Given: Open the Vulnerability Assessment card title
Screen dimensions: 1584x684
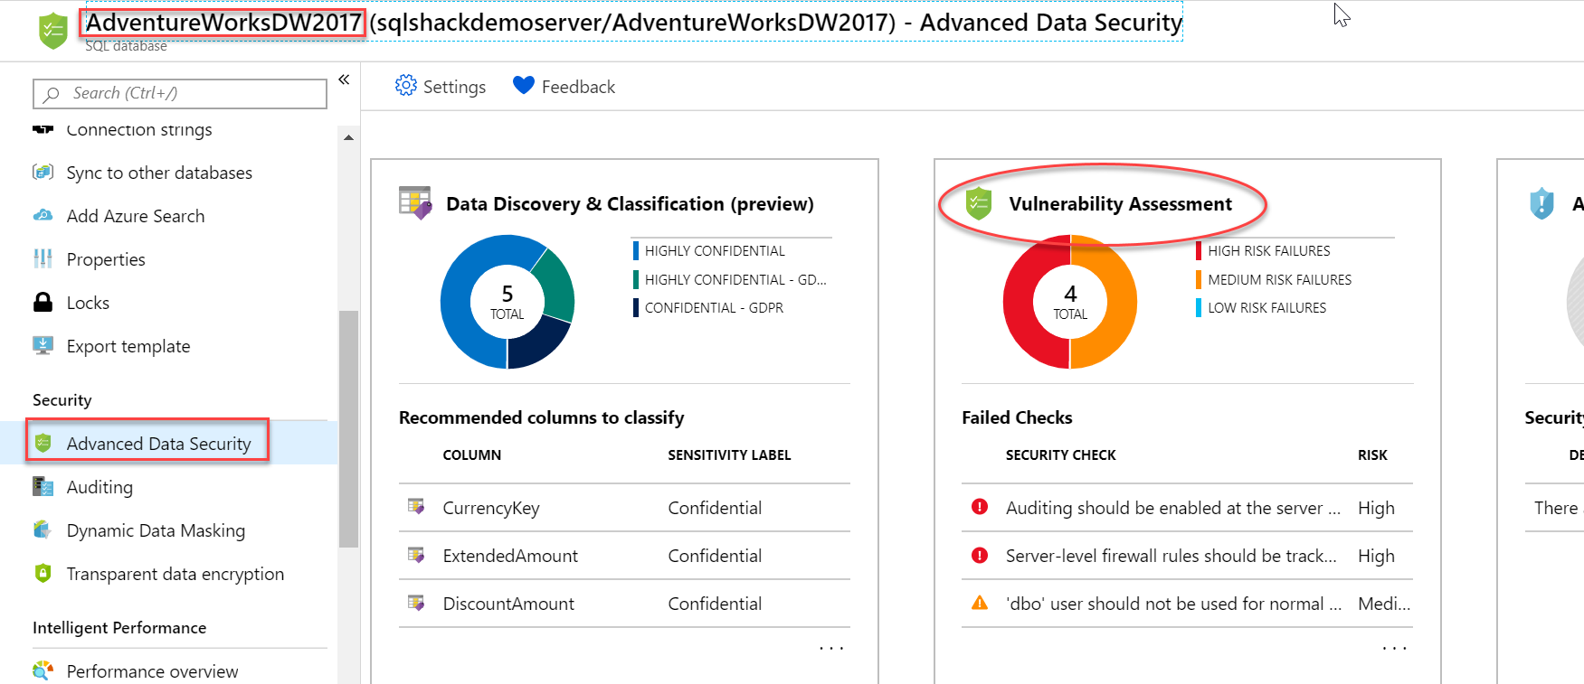Looking at the screenshot, I should tap(1120, 204).
